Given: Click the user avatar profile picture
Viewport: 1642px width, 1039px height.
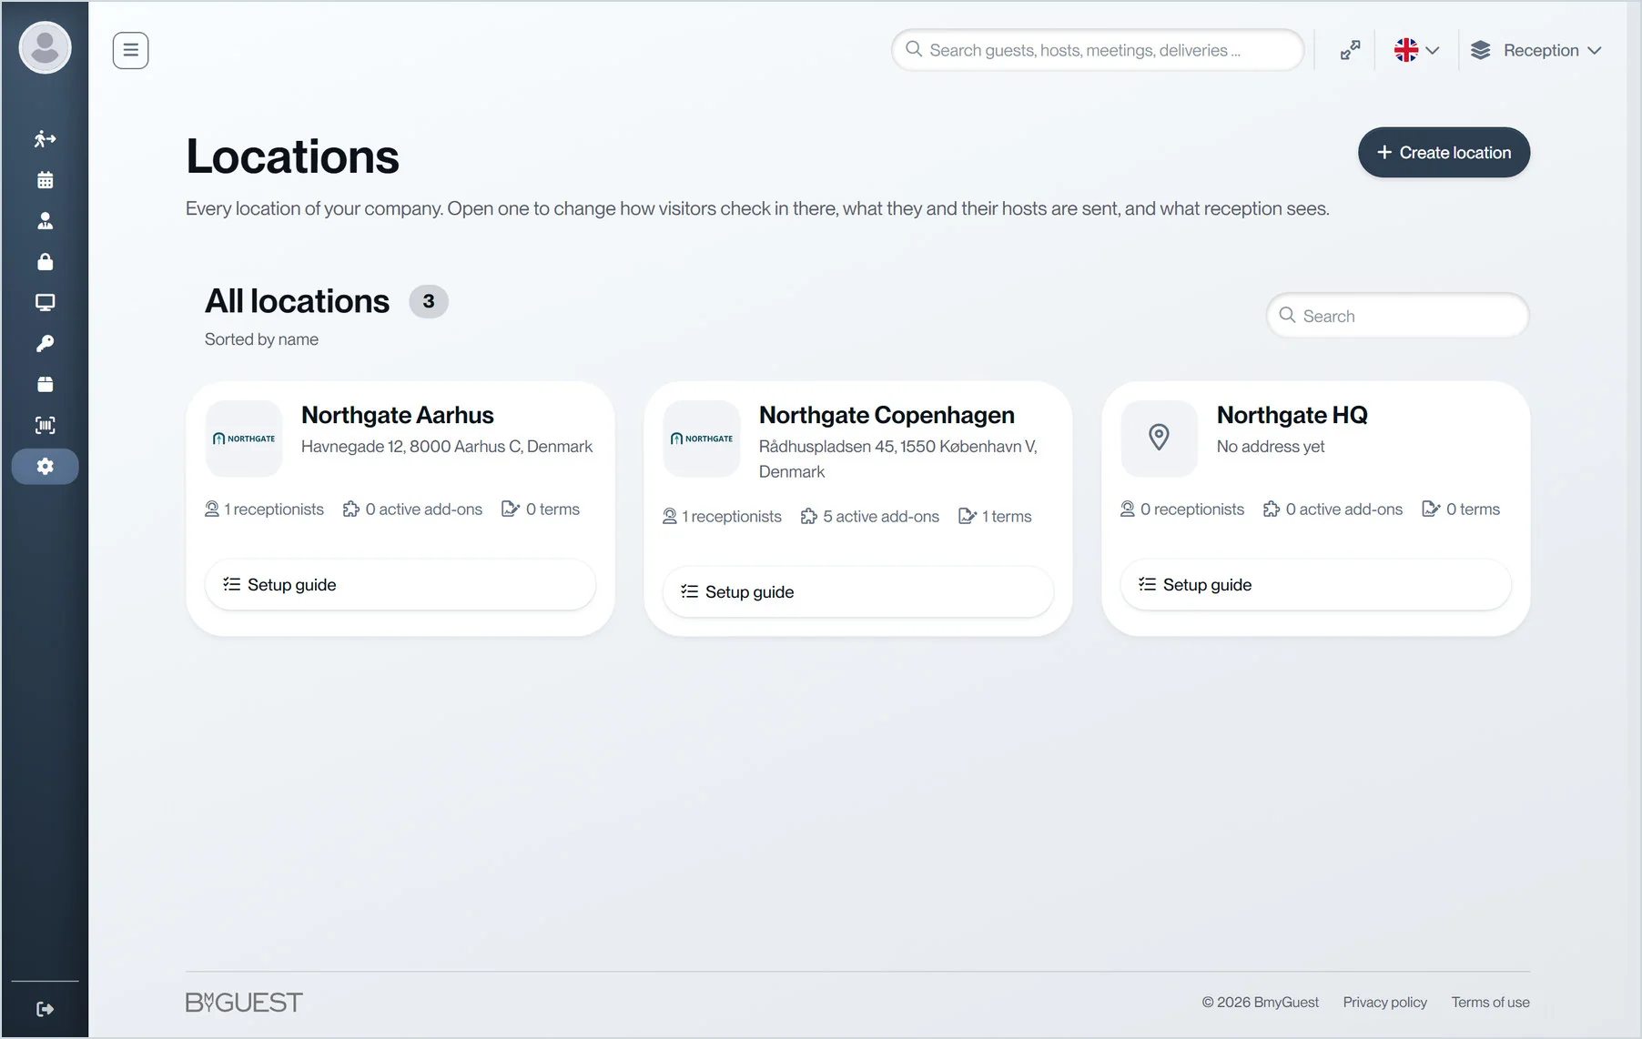Looking at the screenshot, I should coord(45,47).
